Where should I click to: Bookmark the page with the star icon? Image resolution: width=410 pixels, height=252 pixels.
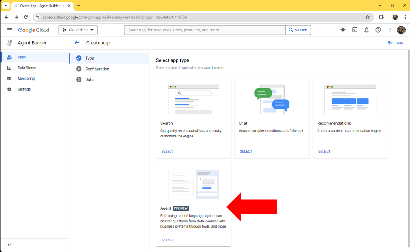[367, 17]
